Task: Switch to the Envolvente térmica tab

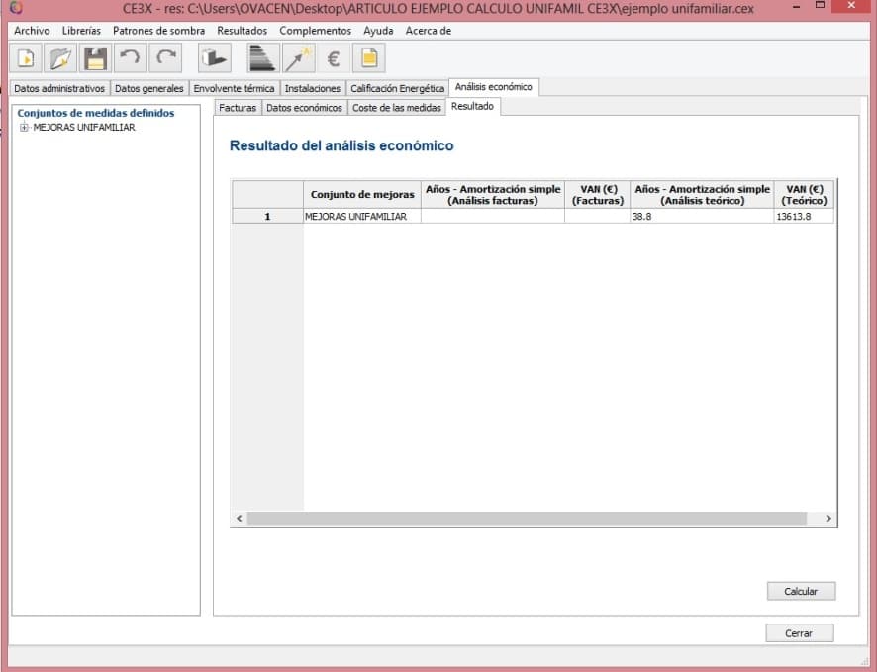Action: 234,88
